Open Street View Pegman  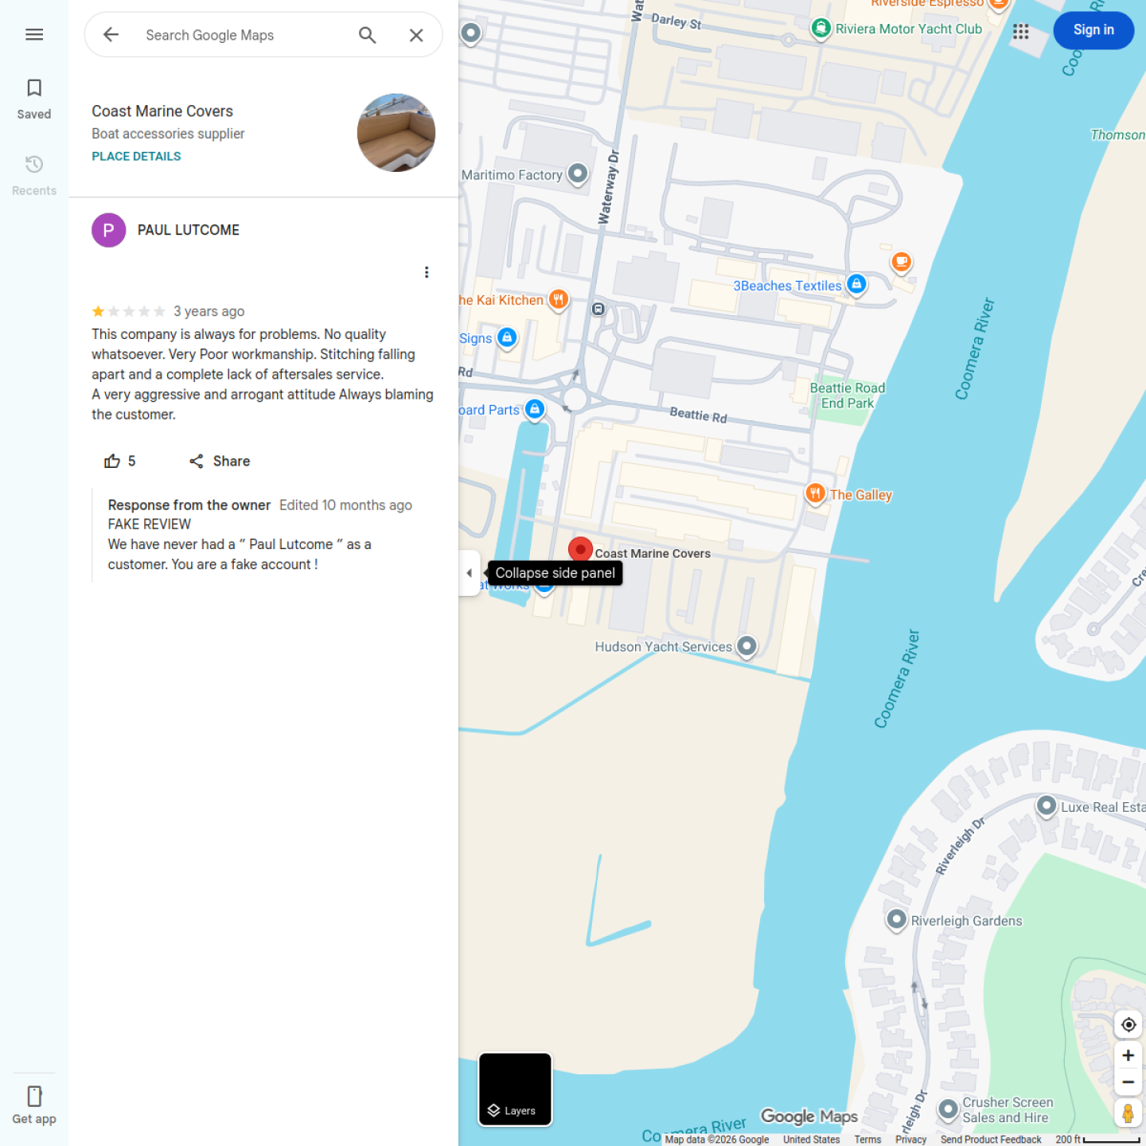(1128, 1113)
